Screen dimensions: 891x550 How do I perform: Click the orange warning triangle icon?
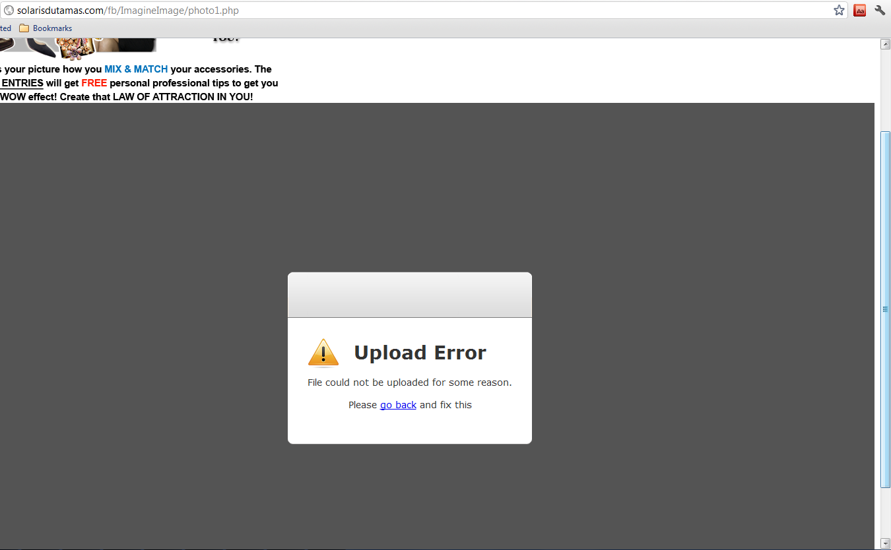coord(323,353)
